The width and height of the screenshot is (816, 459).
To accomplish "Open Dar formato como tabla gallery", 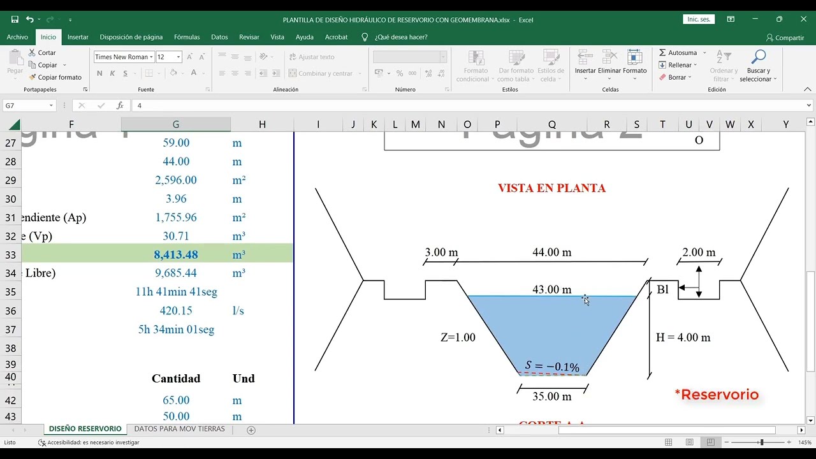I will click(x=516, y=66).
